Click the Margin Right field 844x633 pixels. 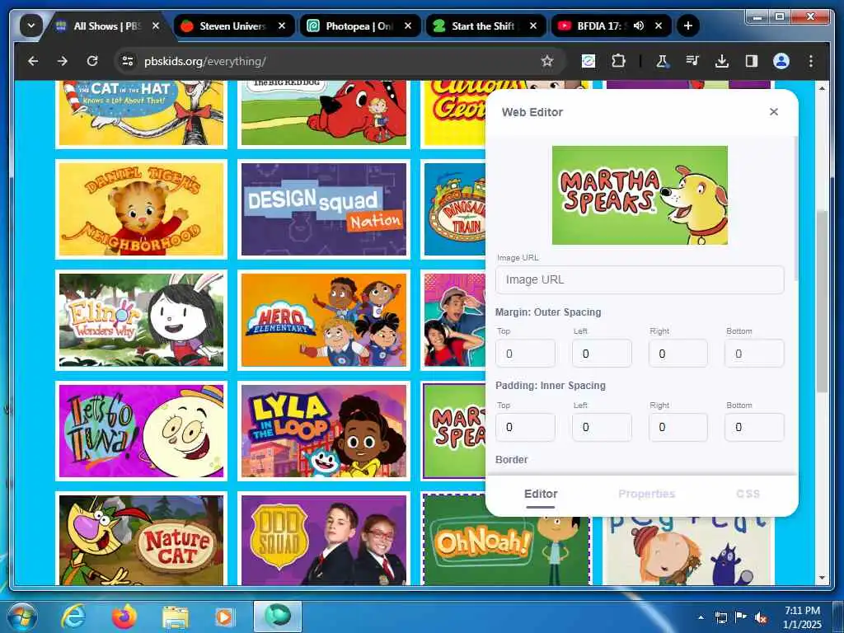coord(678,354)
